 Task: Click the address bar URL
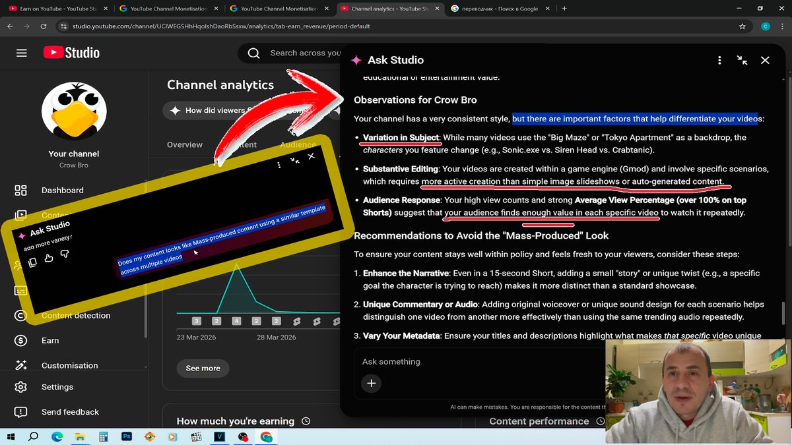coord(221,26)
